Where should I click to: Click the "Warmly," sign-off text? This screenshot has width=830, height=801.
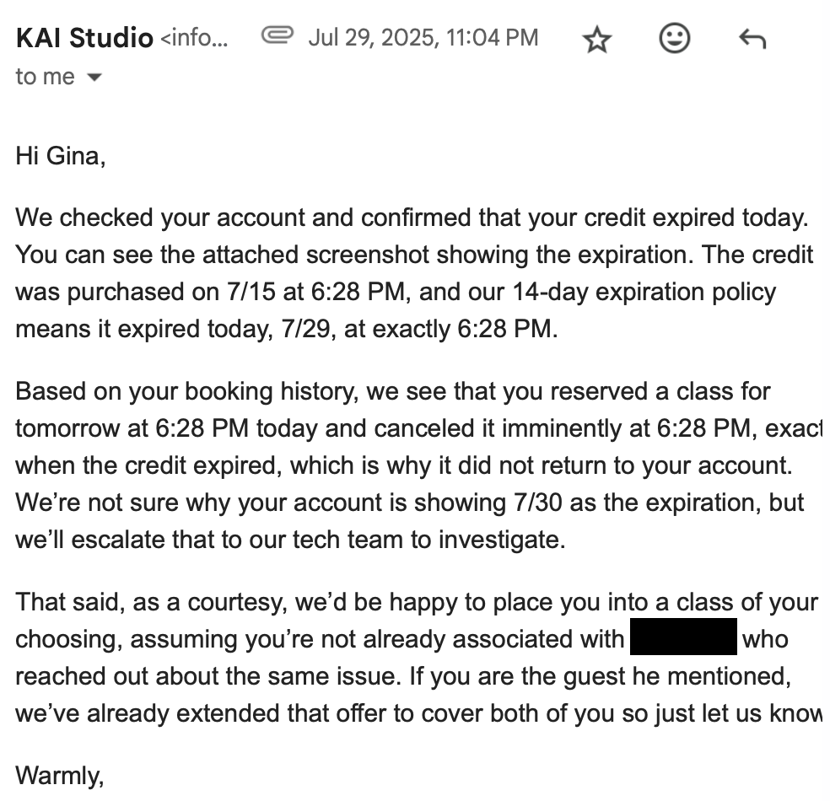point(60,775)
